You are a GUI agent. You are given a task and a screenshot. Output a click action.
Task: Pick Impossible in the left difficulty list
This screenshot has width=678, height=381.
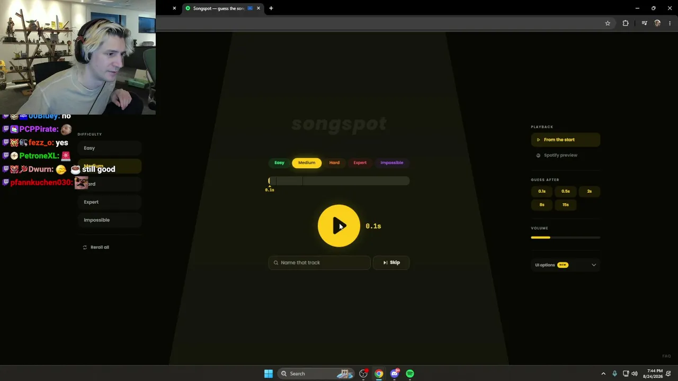click(x=109, y=220)
